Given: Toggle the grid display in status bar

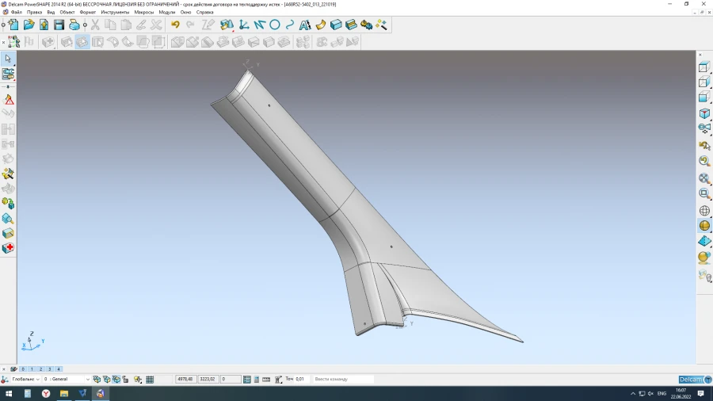Looking at the screenshot, I should (x=150, y=380).
